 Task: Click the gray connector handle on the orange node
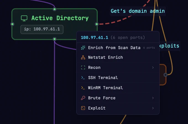pos(165,75)
